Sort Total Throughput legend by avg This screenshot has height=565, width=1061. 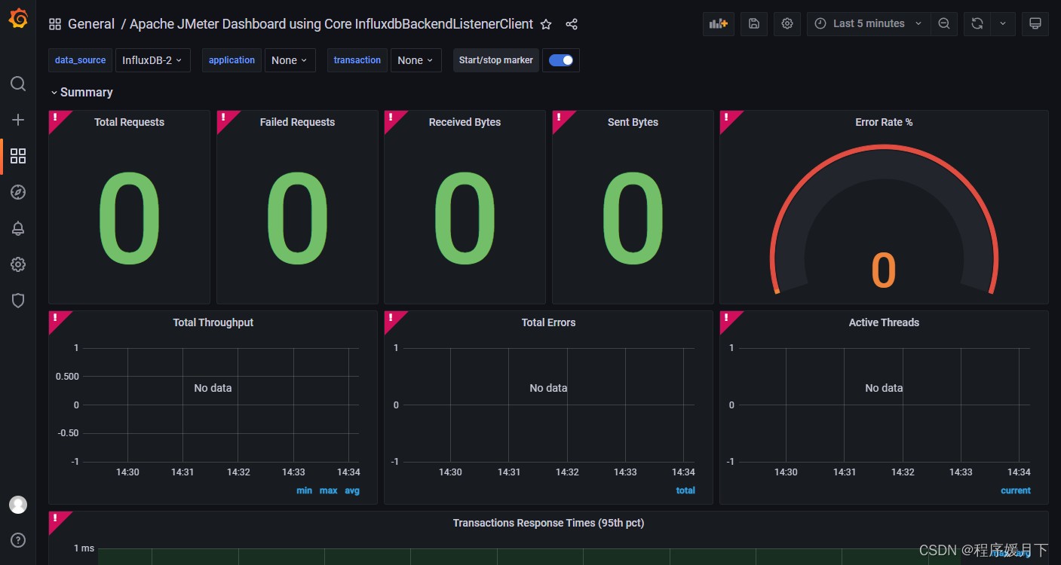352,490
